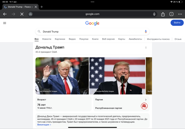Open the photo of Trump waving
The height and width of the screenshot is (129, 185).
coord(62,76)
